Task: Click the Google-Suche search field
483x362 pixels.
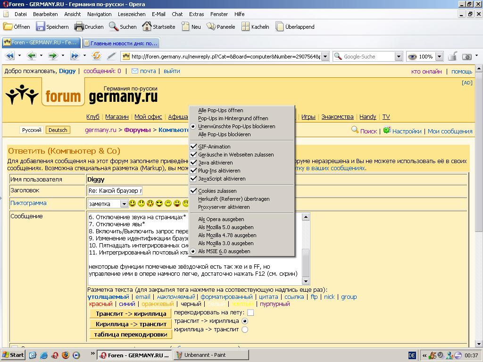Action: click(368, 57)
